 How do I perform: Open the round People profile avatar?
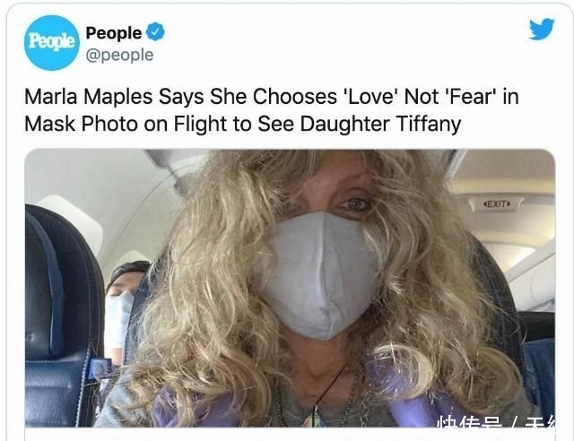[52, 42]
